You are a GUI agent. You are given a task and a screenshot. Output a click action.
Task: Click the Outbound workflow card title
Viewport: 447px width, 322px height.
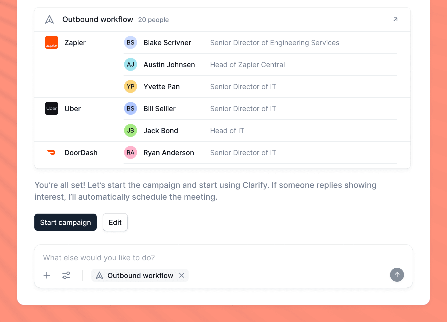click(98, 20)
